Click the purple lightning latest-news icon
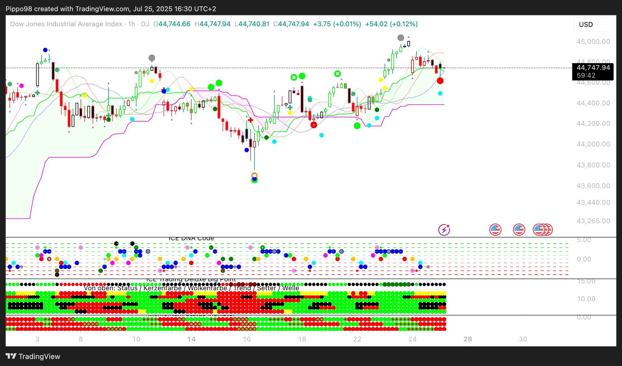This screenshot has height=366, width=622. tap(444, 230)
